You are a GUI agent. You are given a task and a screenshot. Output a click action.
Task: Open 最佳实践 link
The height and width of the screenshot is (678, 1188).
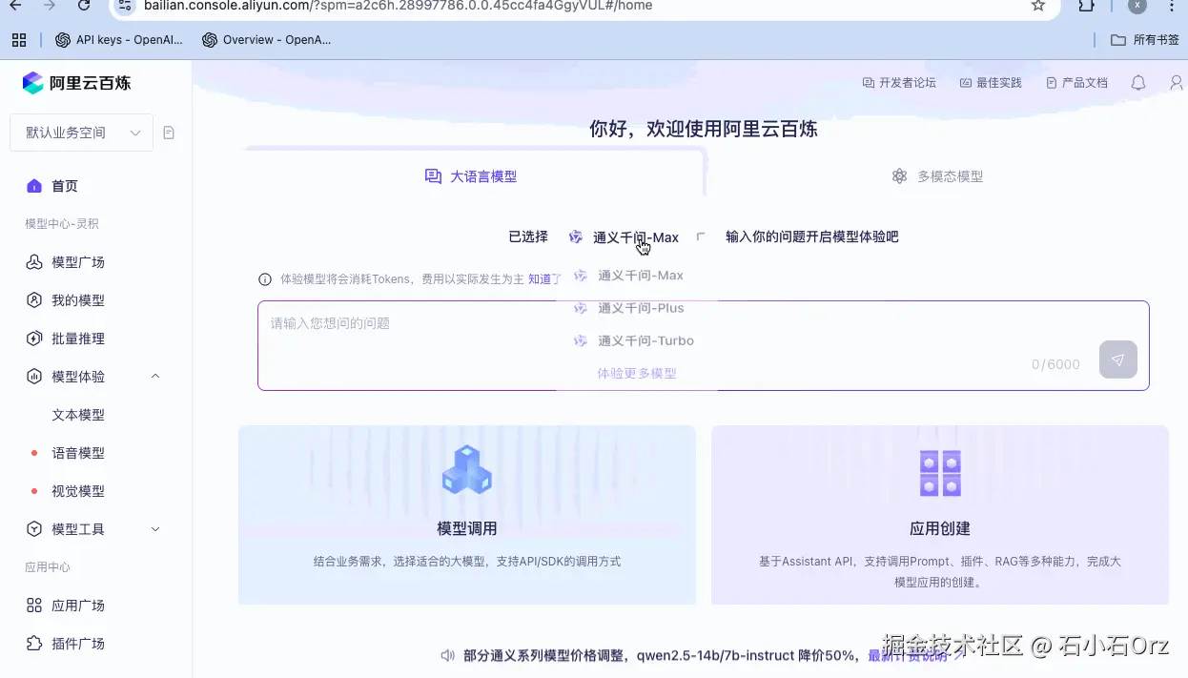click(991, 83)
